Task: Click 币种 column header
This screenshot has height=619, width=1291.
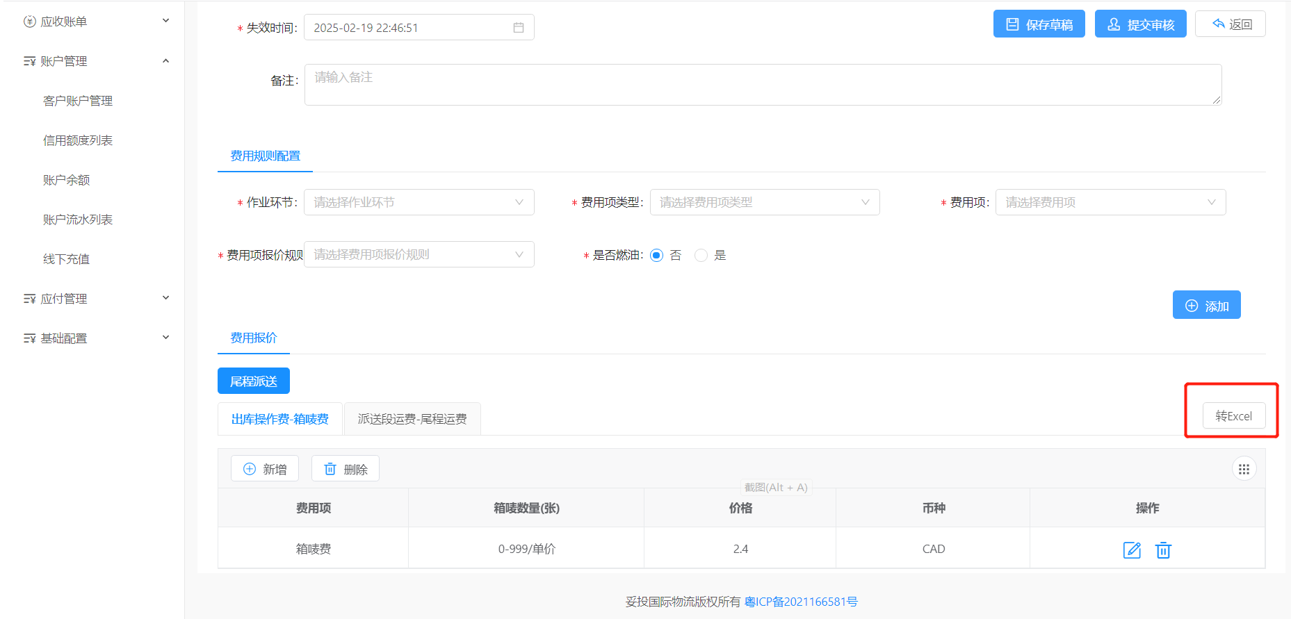Action: tap(933, 508)
